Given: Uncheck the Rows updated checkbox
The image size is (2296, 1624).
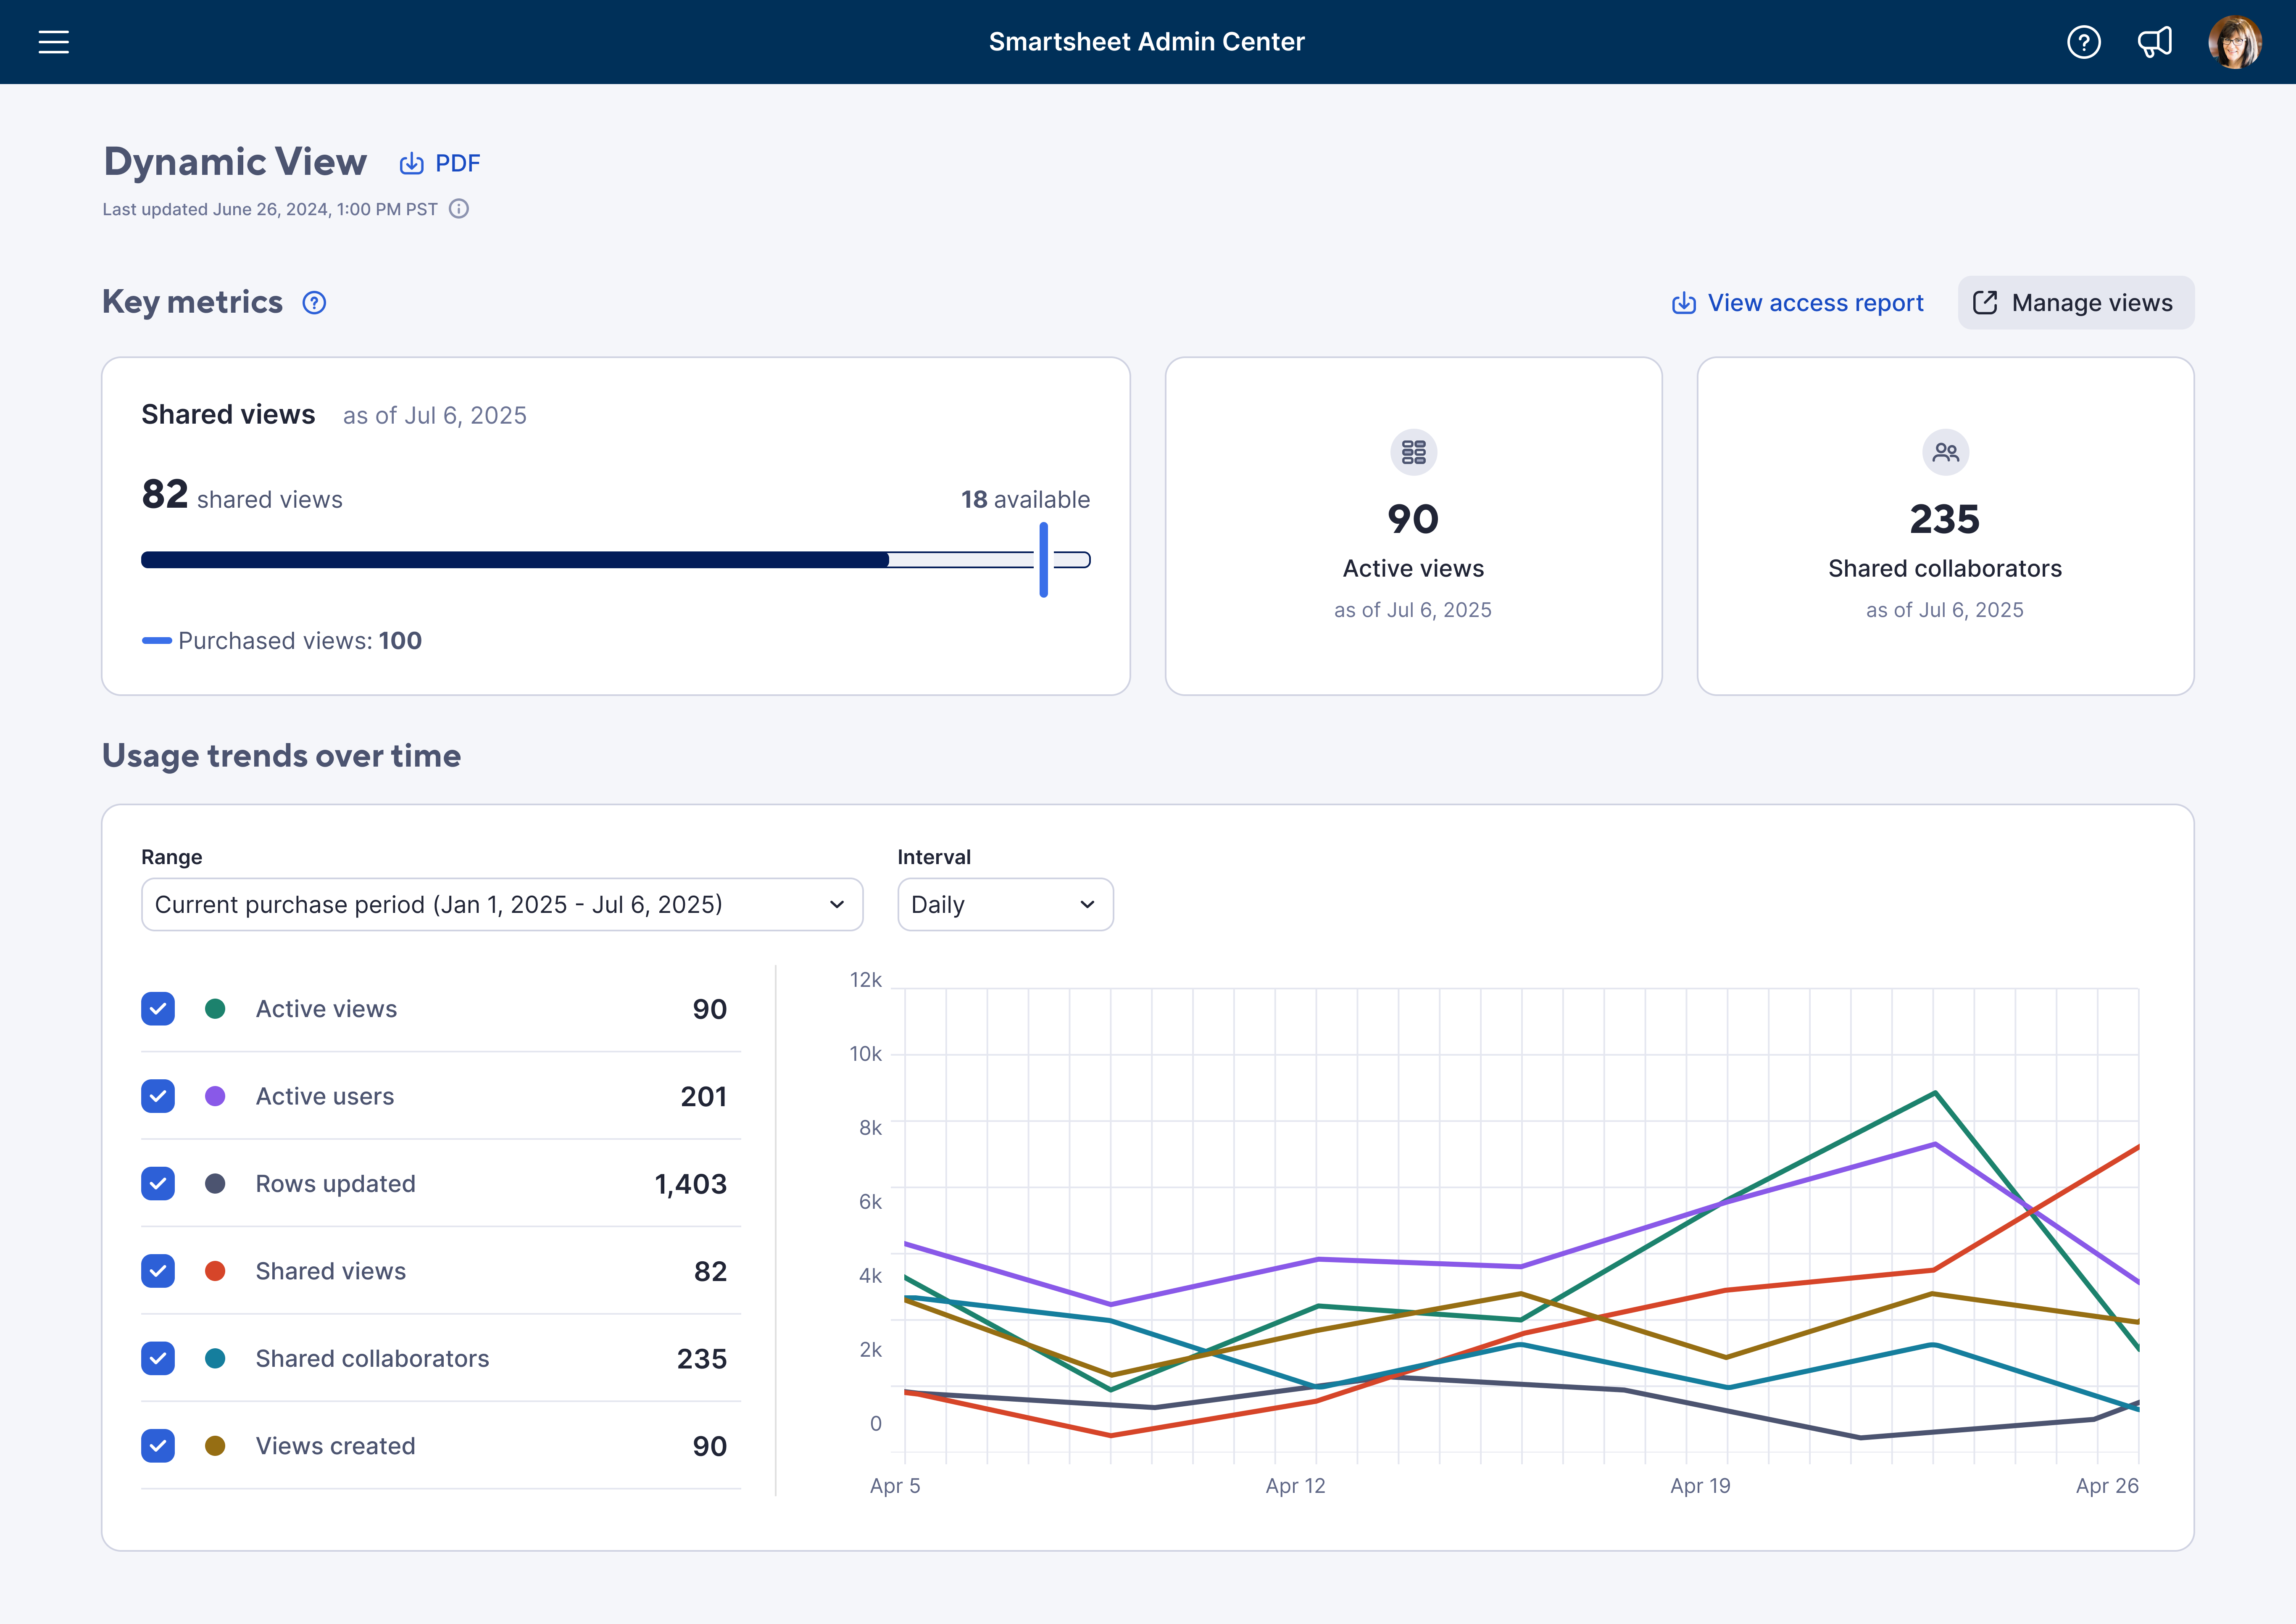Looking at the screenshot, I should tap(158, 1184).
